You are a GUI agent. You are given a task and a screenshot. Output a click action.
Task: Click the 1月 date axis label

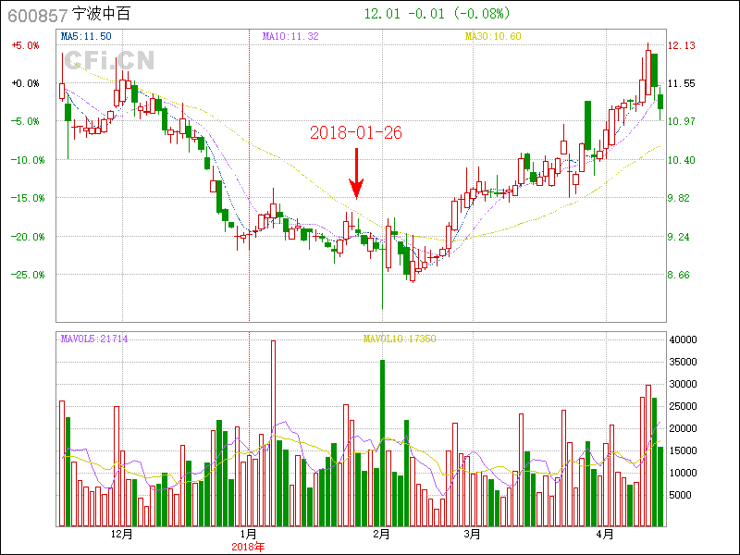point(249,535)
